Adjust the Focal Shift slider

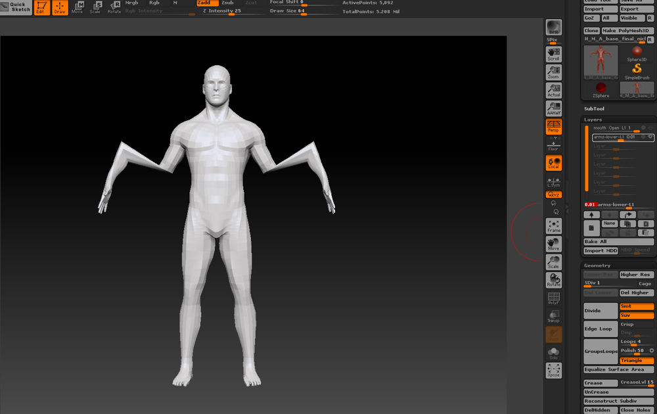(x=303, y=3)
